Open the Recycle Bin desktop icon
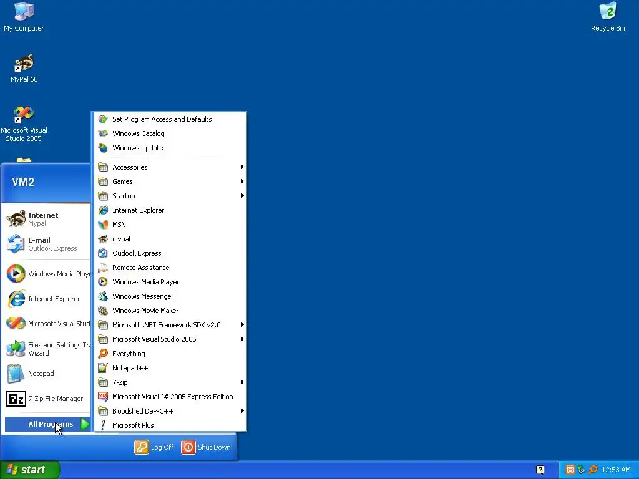This screenshot has height=479, width=639. 608,17
